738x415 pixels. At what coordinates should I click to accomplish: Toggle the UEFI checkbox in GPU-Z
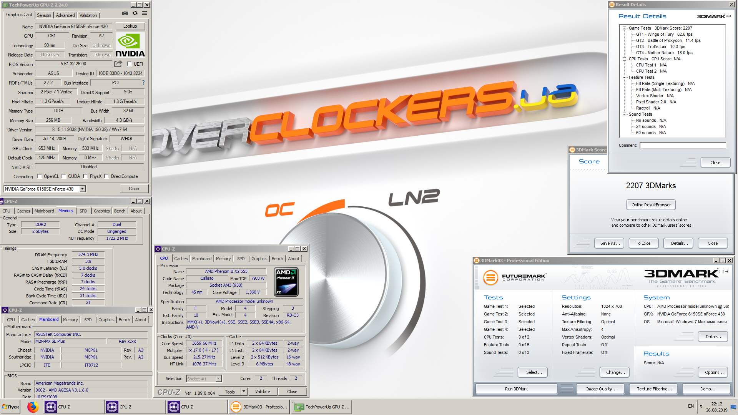pos(129,64)
